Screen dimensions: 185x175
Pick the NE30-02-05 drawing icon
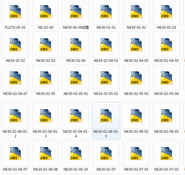(x=45, y=78)
